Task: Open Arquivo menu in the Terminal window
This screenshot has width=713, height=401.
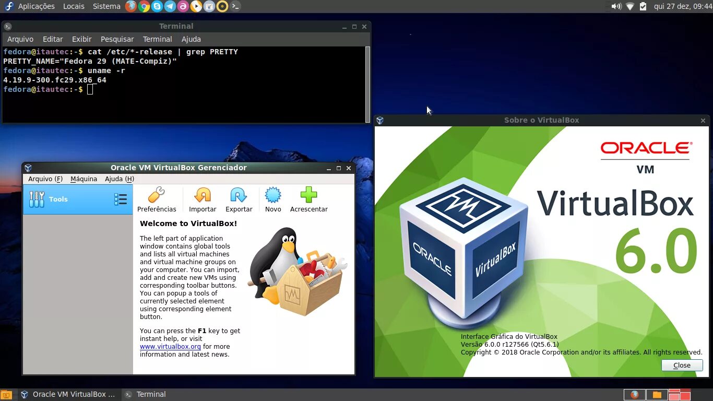Action: click(20, 39)
